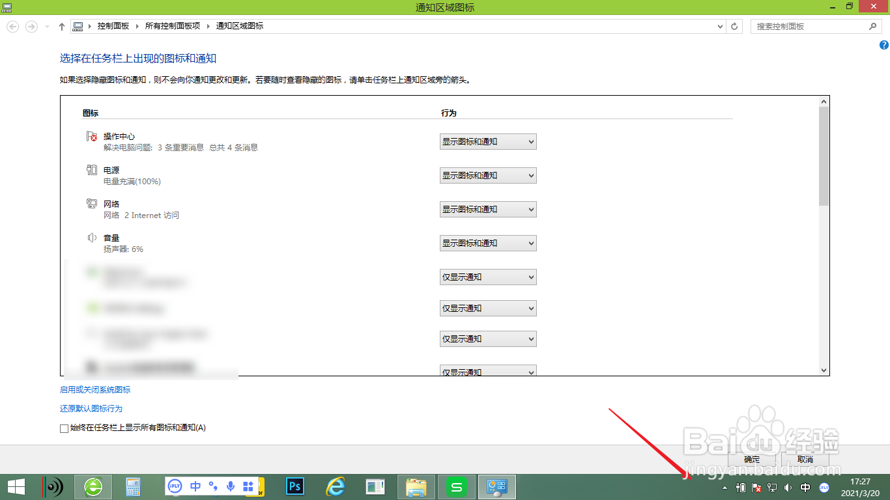Click the 电源 battery icon in list
Image resolution: width=890 pixels, height=500 pixels.
pos(92,171)
